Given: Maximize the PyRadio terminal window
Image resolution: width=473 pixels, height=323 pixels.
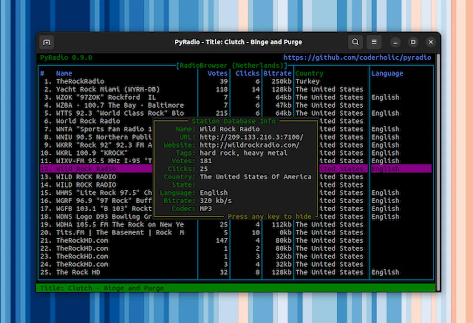Looking at the screenshot, I should click(x=413, y=42).
